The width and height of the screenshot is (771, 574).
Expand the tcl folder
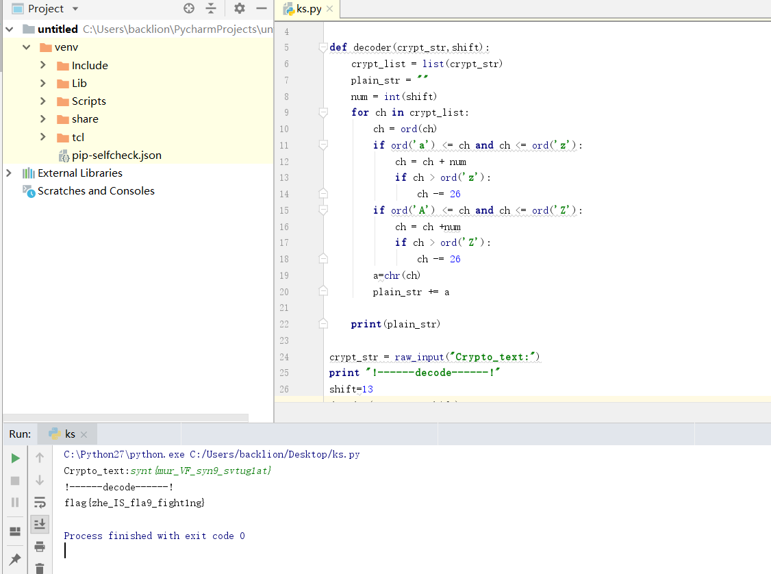click(42, 137)
